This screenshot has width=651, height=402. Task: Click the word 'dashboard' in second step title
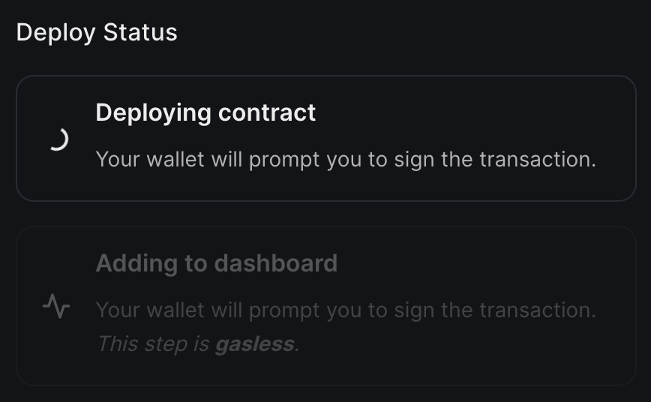276,263
